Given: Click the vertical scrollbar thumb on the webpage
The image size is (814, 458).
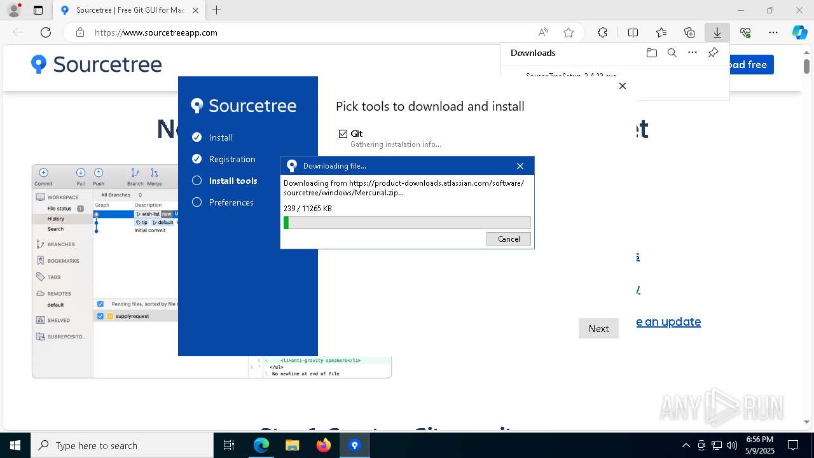Looking at the screenshot, I should tap(806, 65).
